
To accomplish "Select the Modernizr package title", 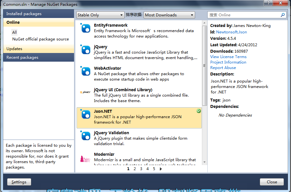I will [x=104, y=154].
